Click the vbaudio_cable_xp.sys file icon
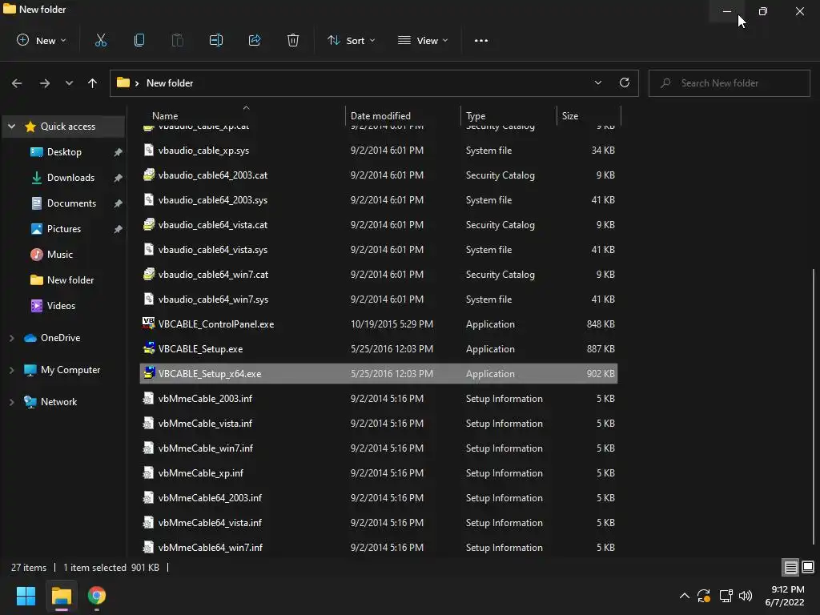Image resolution: width=820 pixels, height=615 pixels. click(x=148, y=150)
